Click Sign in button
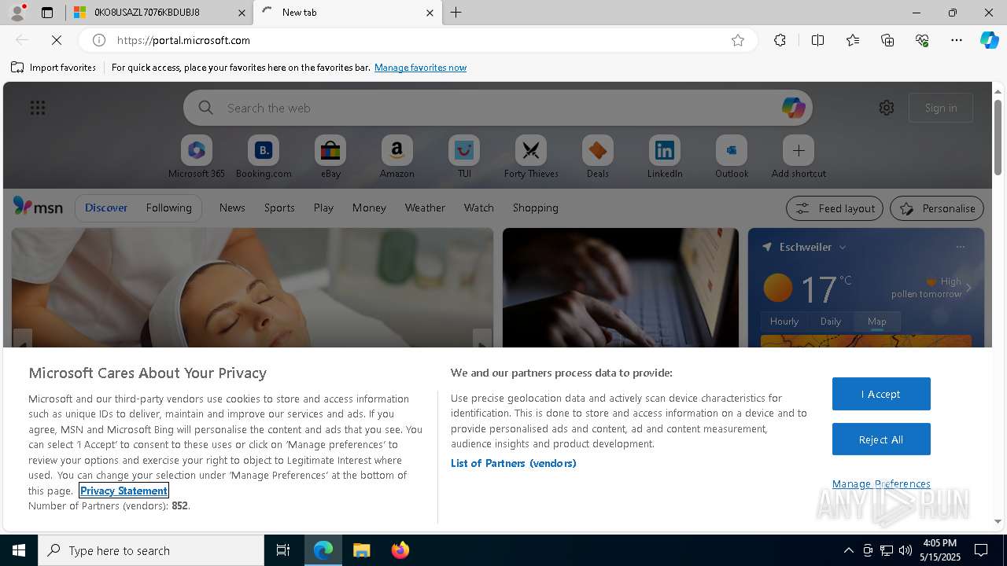The height and width of the screenshot is (566, 1007). [x=941, y=108]
